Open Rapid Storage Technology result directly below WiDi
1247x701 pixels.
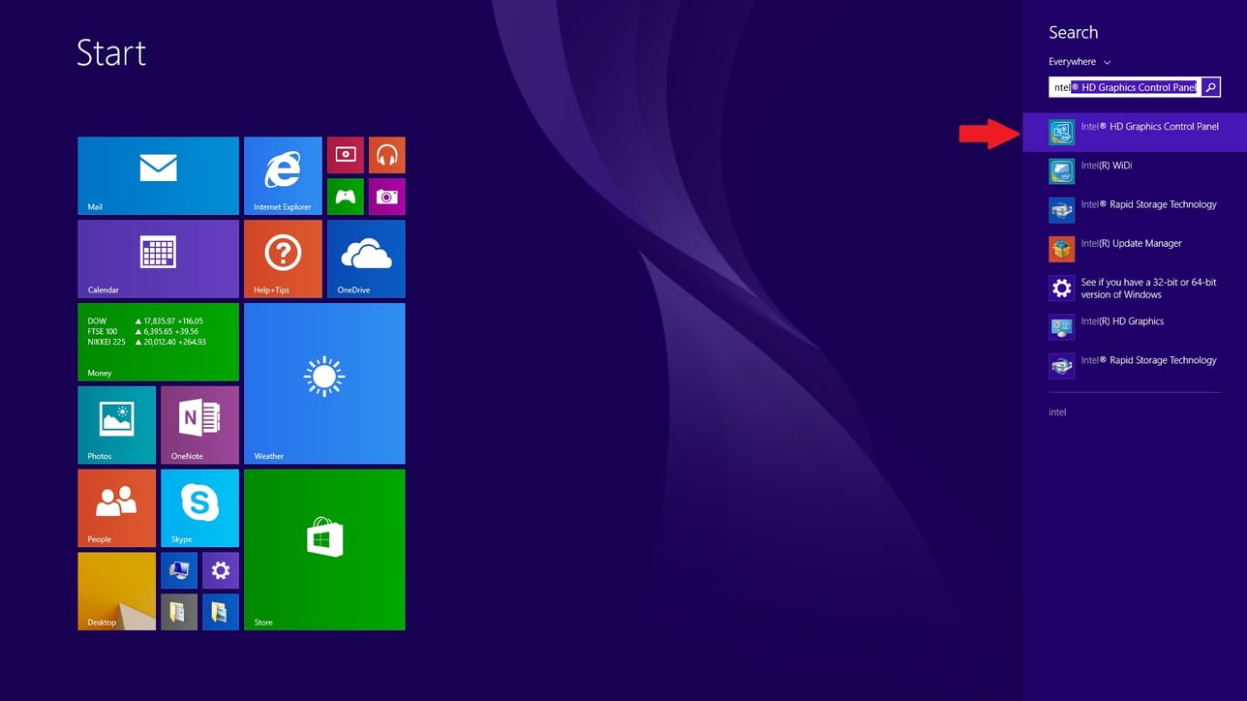(x=1135, y=210)
